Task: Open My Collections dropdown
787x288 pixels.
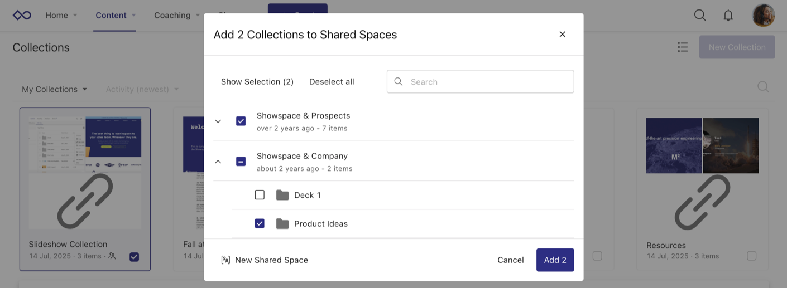Action: coord(55,89)
